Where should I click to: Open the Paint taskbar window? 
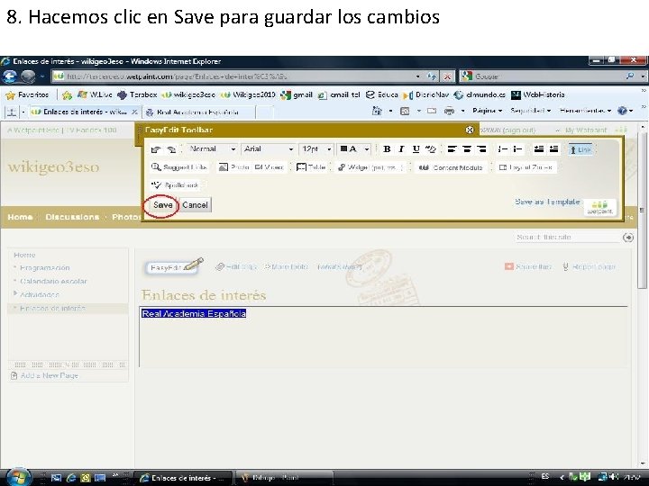tap(285, 478)
